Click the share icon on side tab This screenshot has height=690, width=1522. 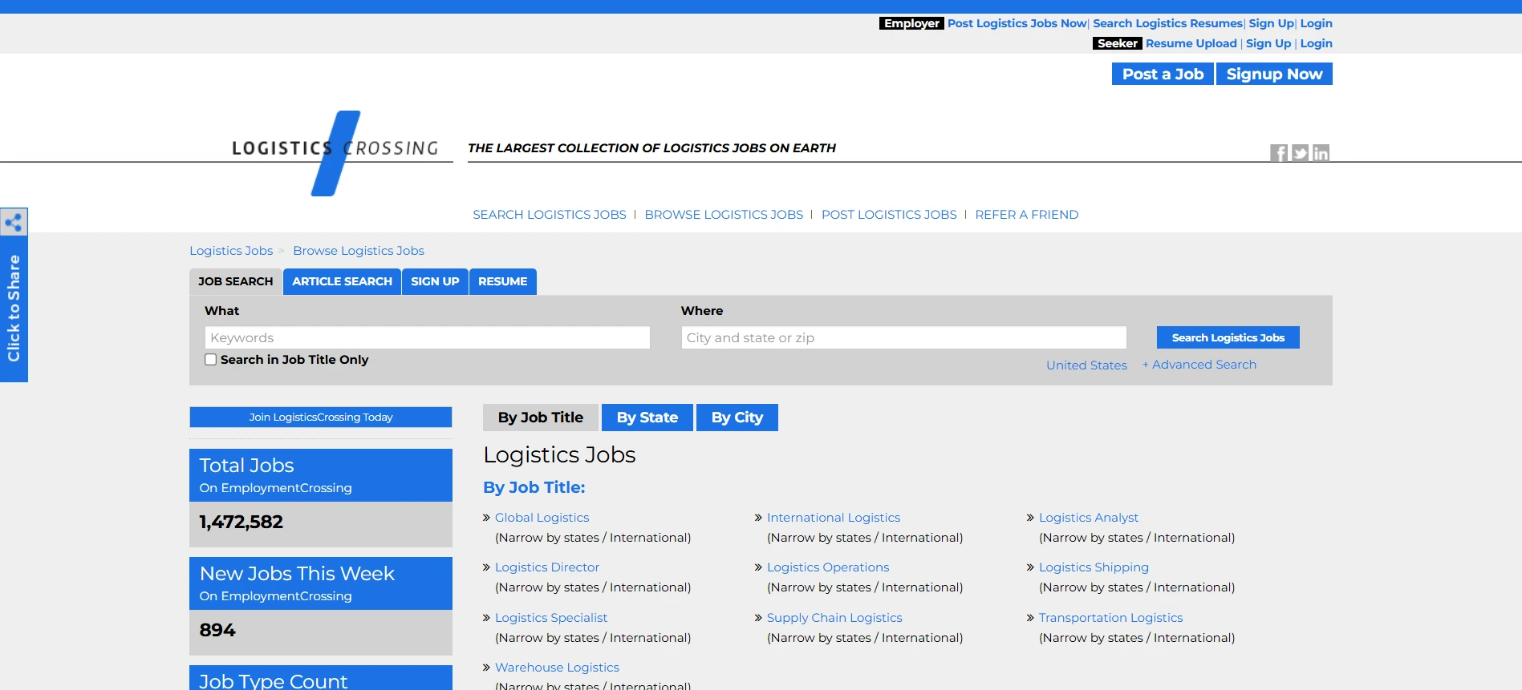(14, 222)
